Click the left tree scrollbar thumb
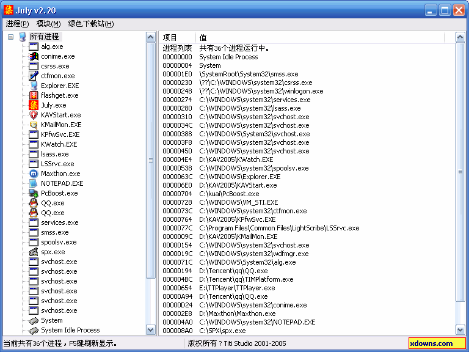 151,161
